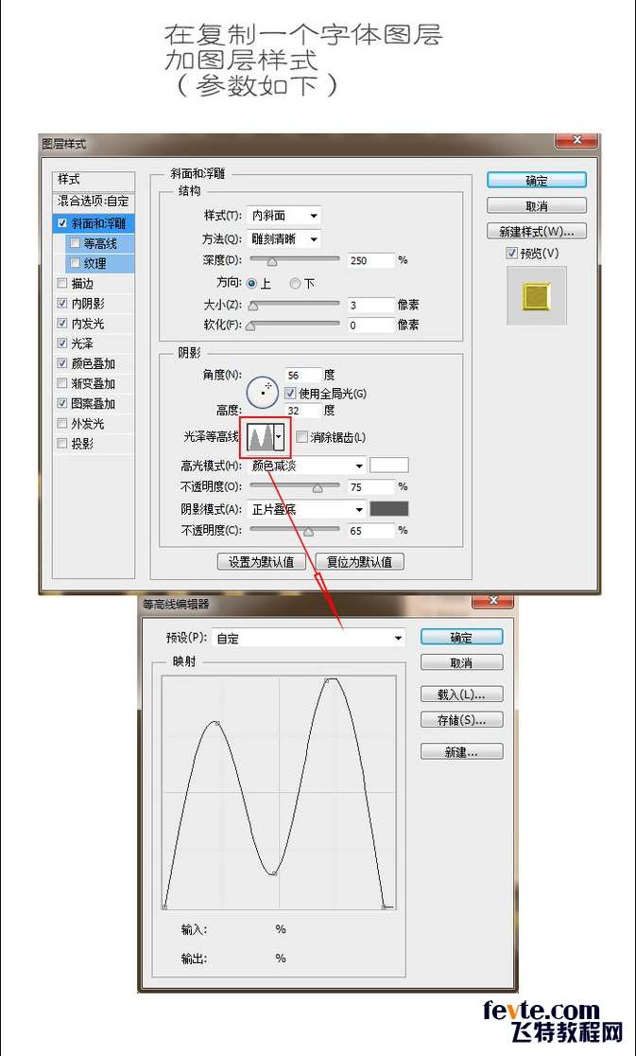This screenshot has width=636, height=1056.
Task: Click the 内发光 label in styles list
Action: tap(88, 324)
